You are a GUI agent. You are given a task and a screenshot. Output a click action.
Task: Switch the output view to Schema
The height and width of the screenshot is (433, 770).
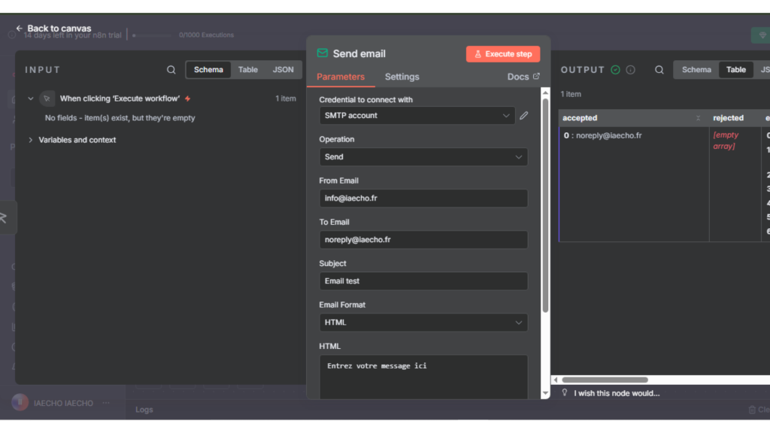pos(696,69)
